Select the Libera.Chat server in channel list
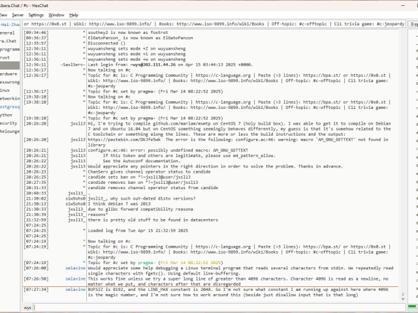Screen dimensions: 418x313 click(x=8, y=40)
